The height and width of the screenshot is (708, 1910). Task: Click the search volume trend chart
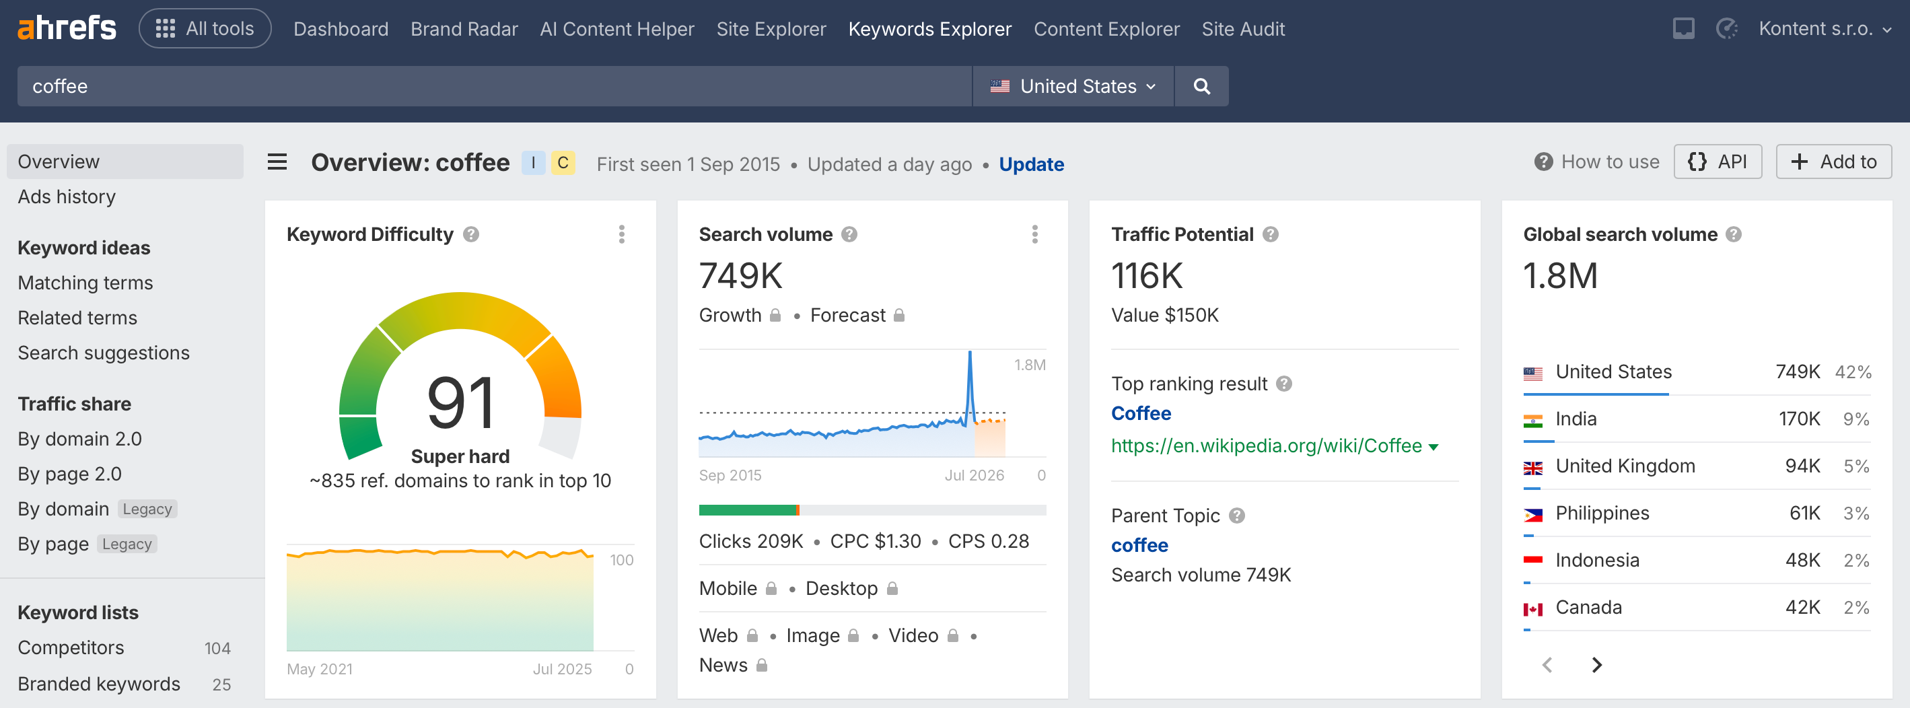853,404
